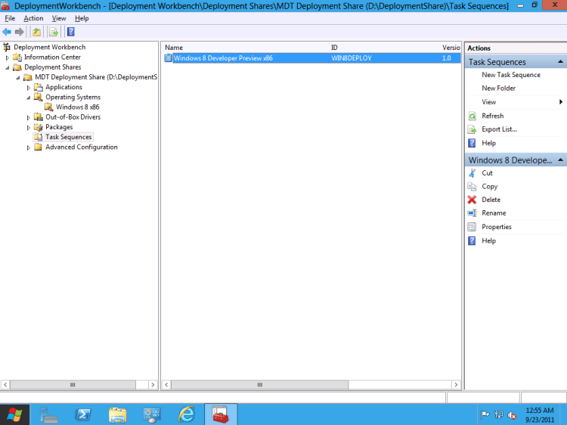Click the Copy pages icon

tap(472, 187)
